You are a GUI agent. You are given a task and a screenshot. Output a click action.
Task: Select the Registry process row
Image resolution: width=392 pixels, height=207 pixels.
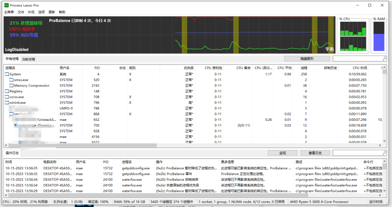[x=193, y=91]
